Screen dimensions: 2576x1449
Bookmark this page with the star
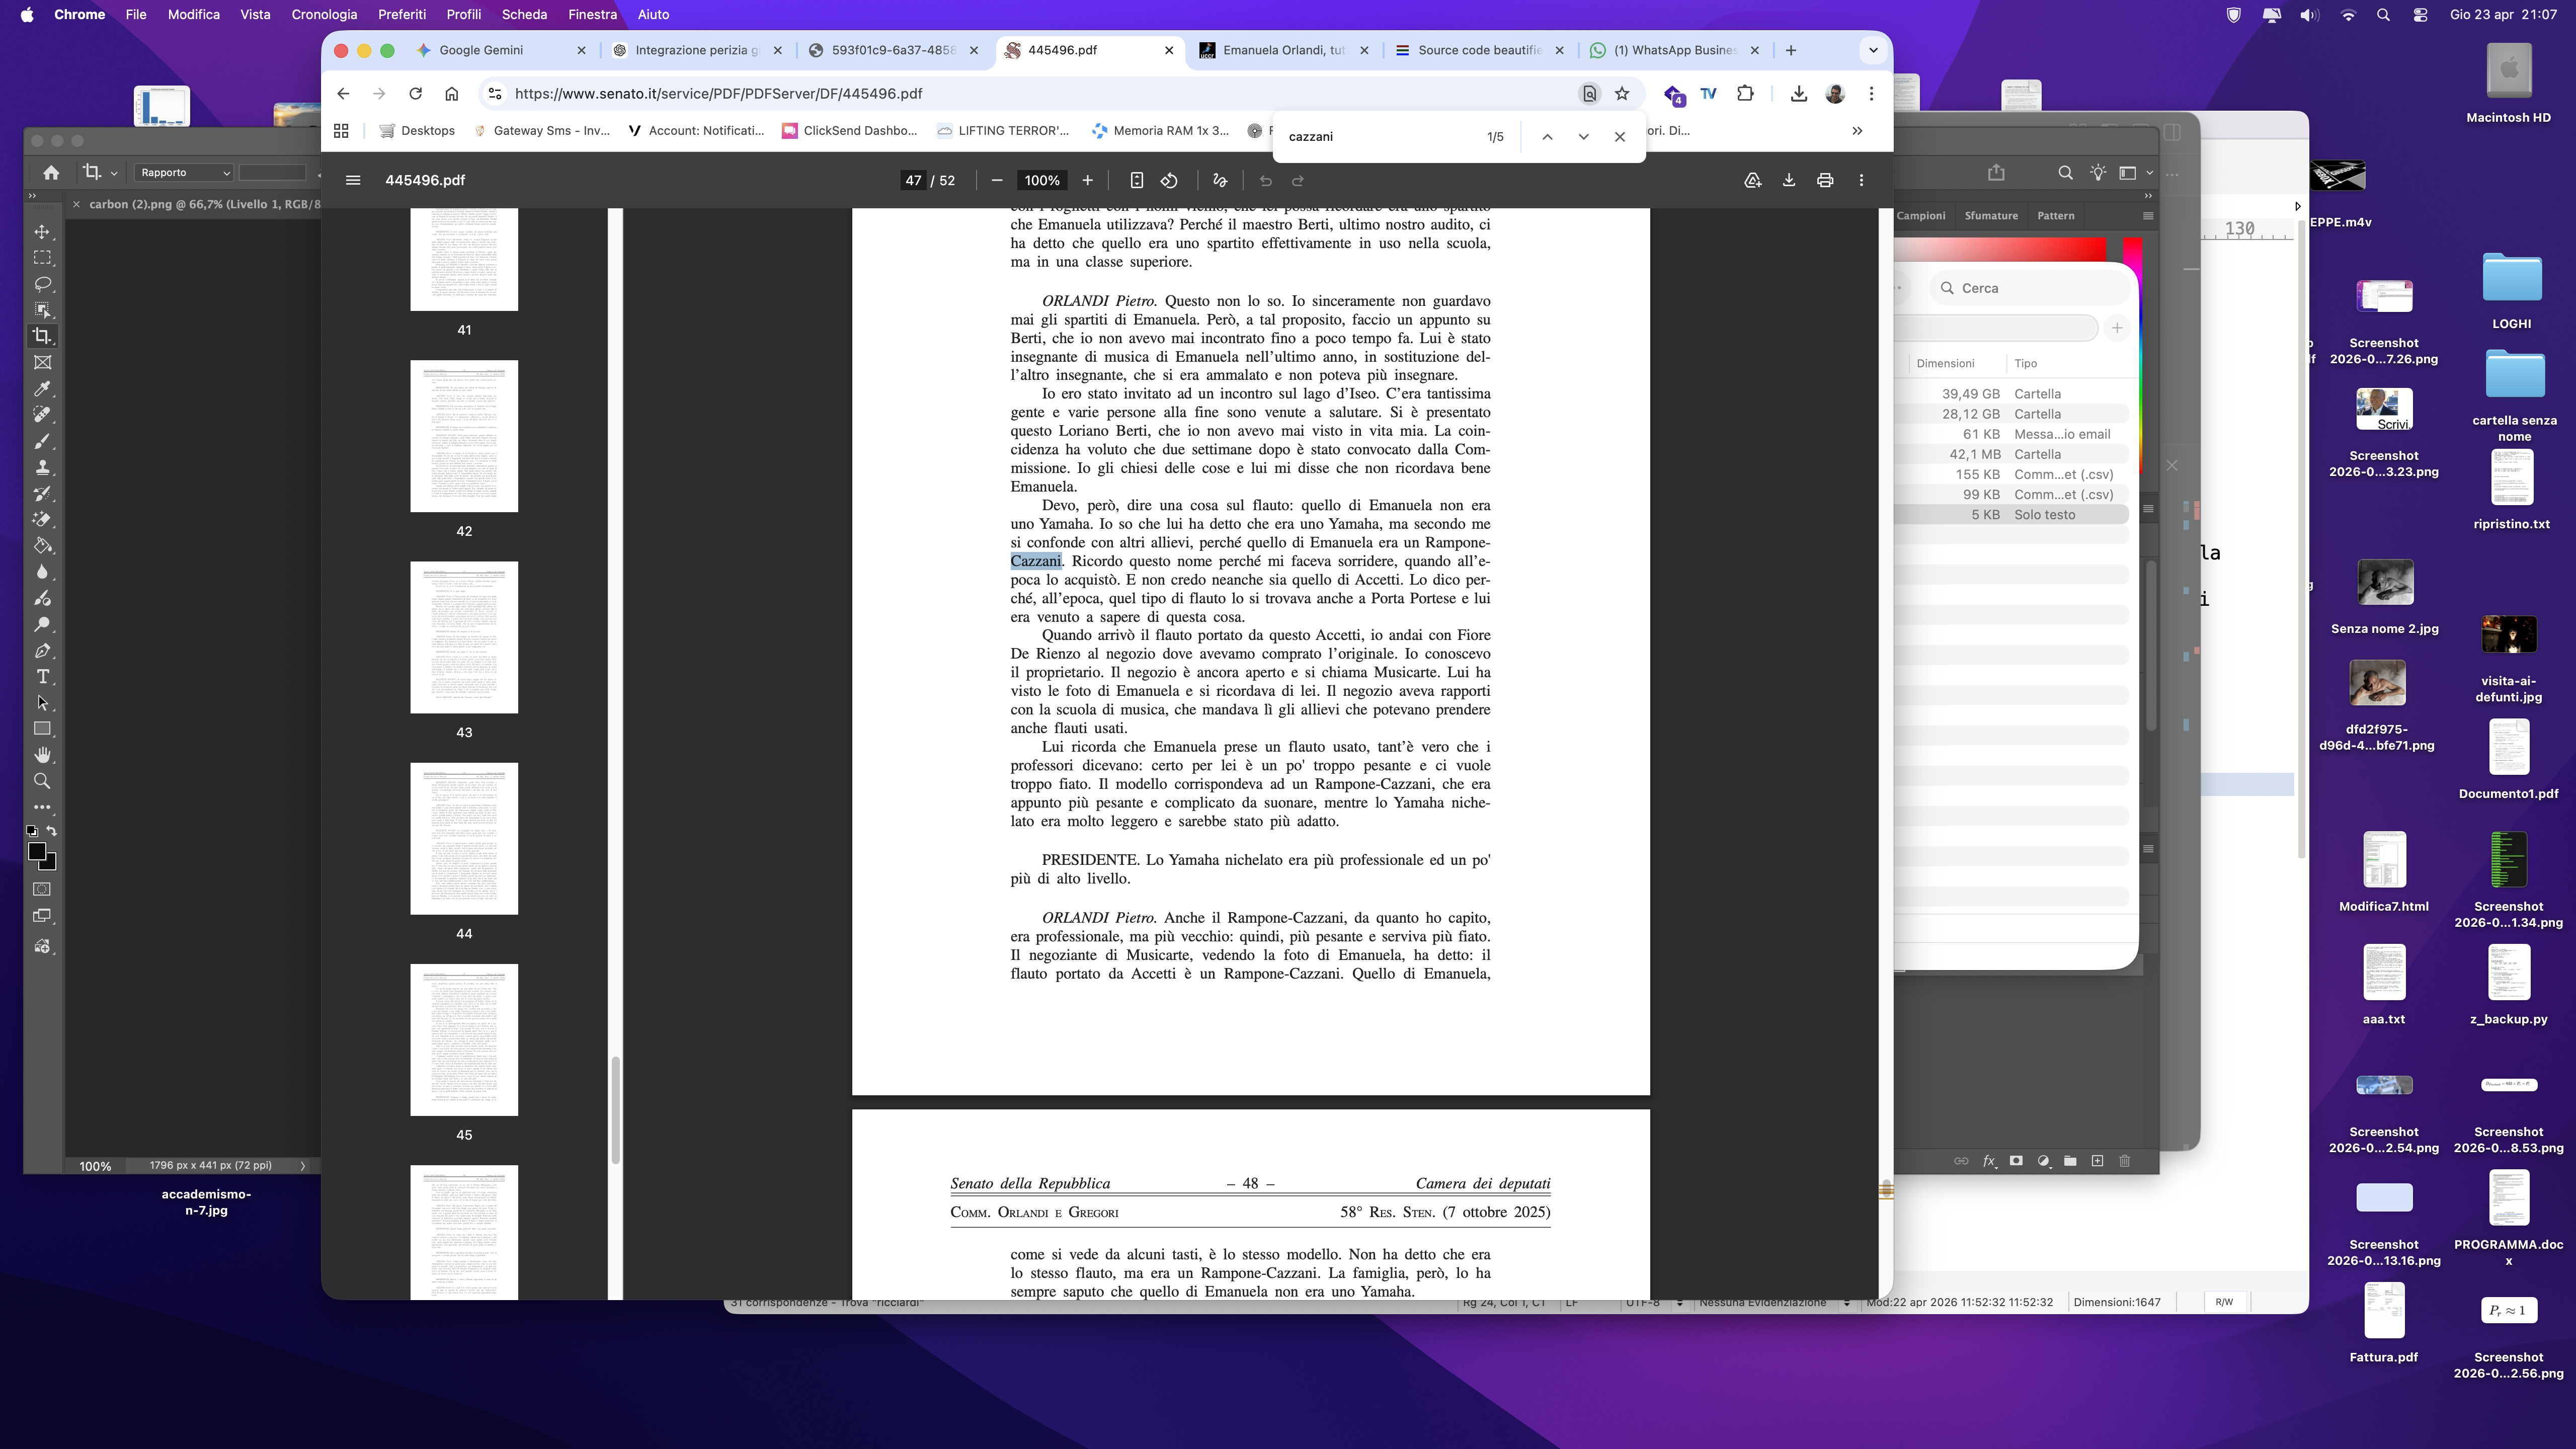point(1622,93)
